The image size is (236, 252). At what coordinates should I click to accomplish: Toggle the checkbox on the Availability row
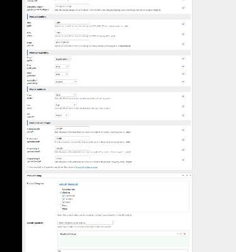[x=183, y=81]
